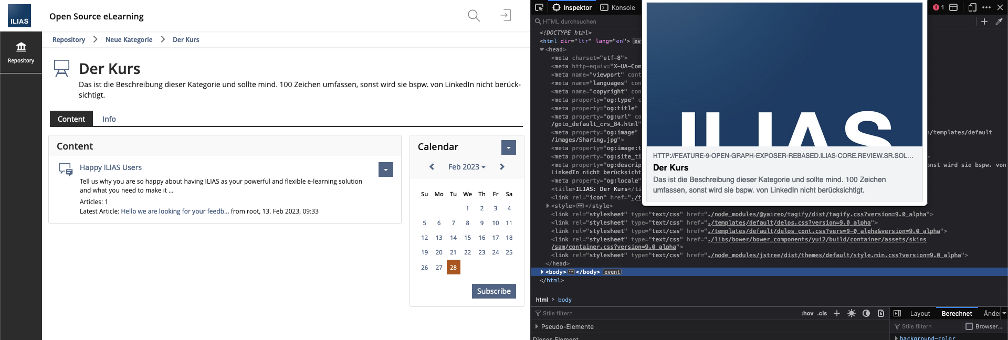Screen dimensions: 1008x340
Task: Click the Sharing.jpg preview image thumbnail
Action: tap(784, 75)
